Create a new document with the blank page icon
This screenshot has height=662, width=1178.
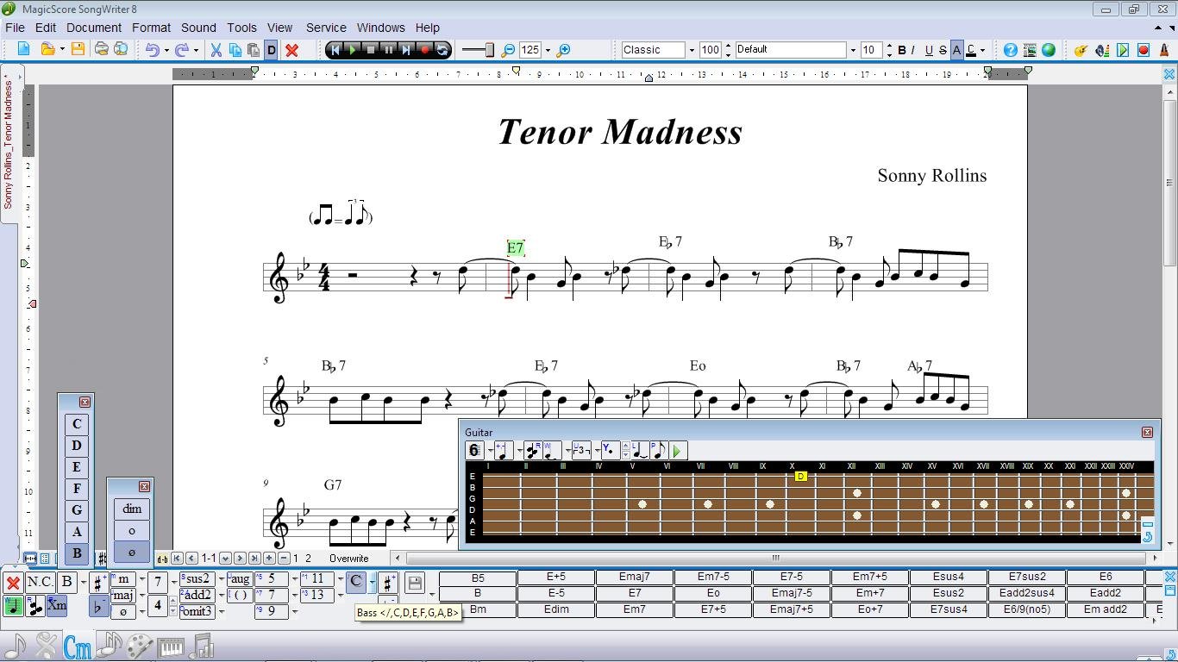[x=23, y=50]
